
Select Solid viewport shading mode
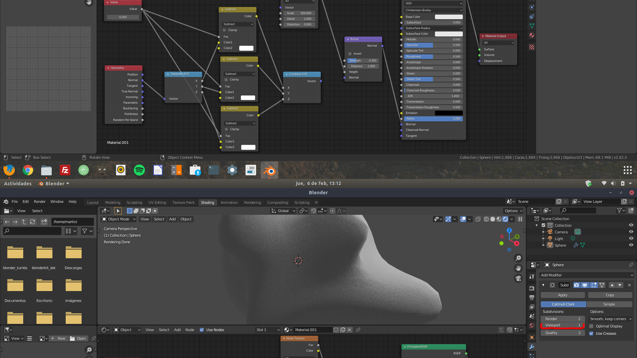(492, 219)
